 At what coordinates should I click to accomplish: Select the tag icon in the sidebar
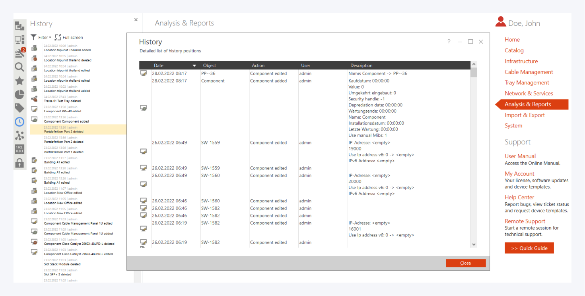(19, 108)
